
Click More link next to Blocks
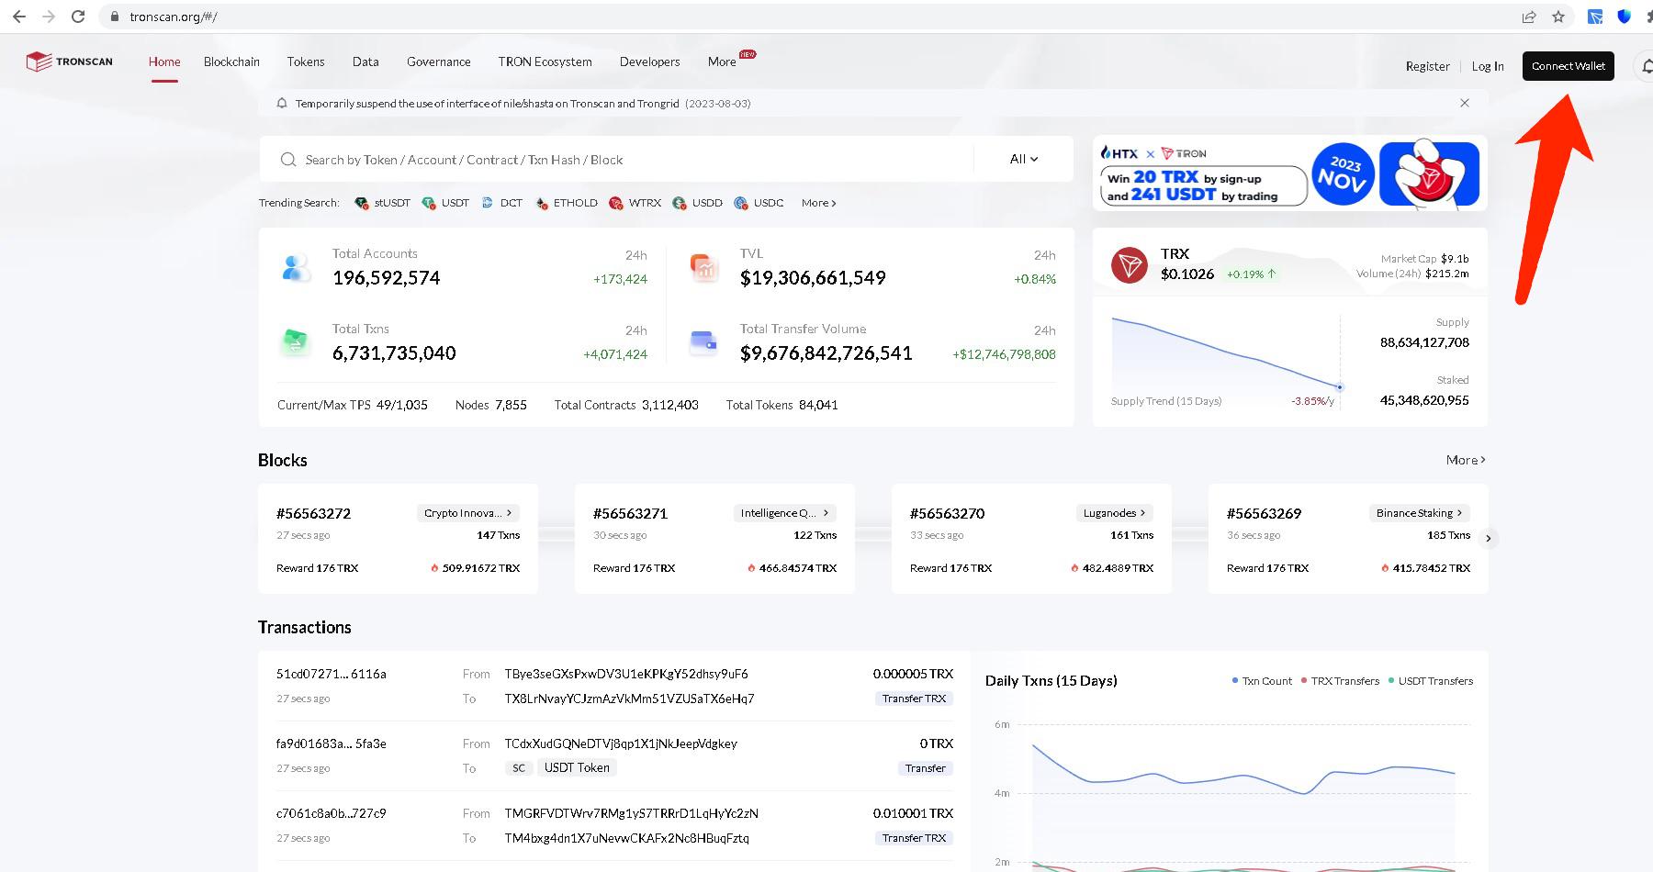pos(1466,460)
